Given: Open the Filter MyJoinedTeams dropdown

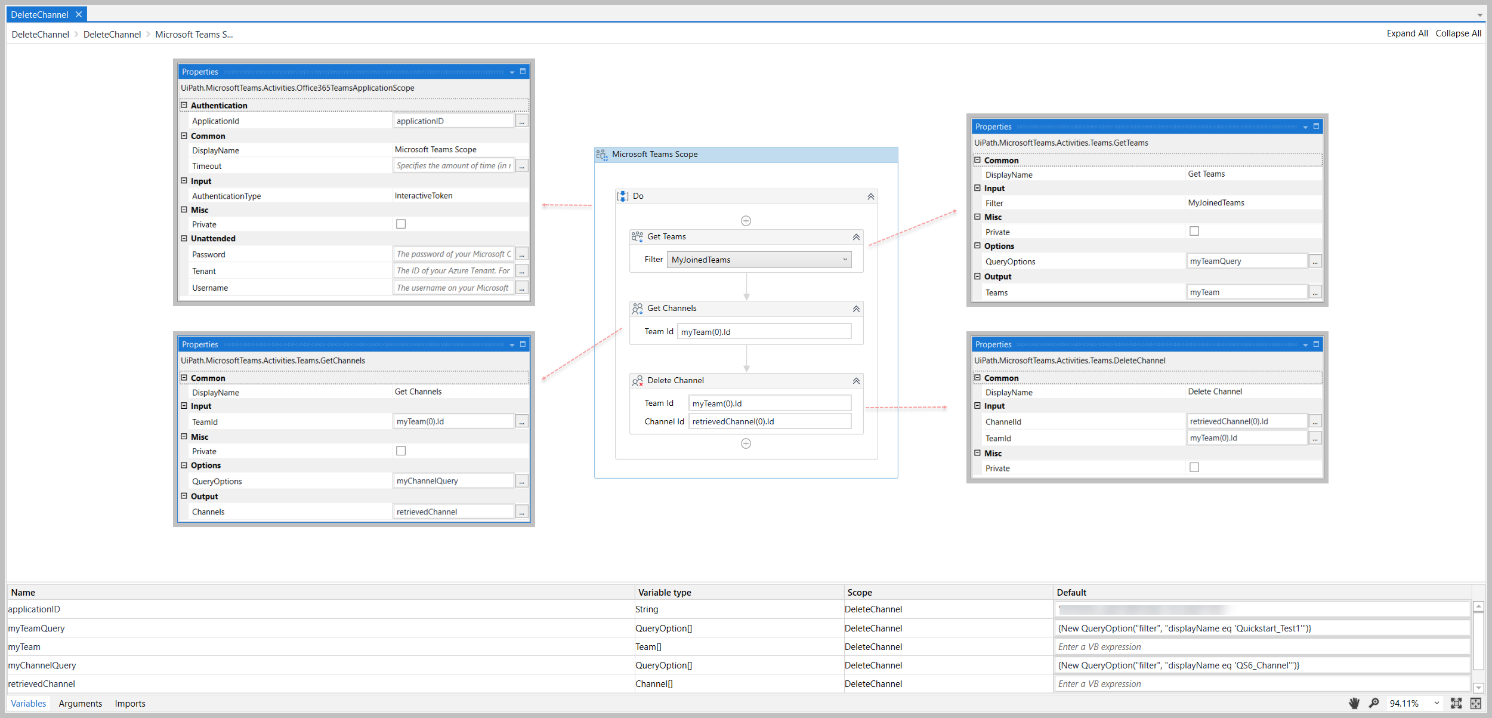Looking at the screenshot, I should pos(759,260).
